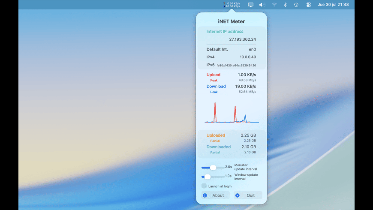Open the volume speaker menu icon
373x210 pixels.
point(262,5)
